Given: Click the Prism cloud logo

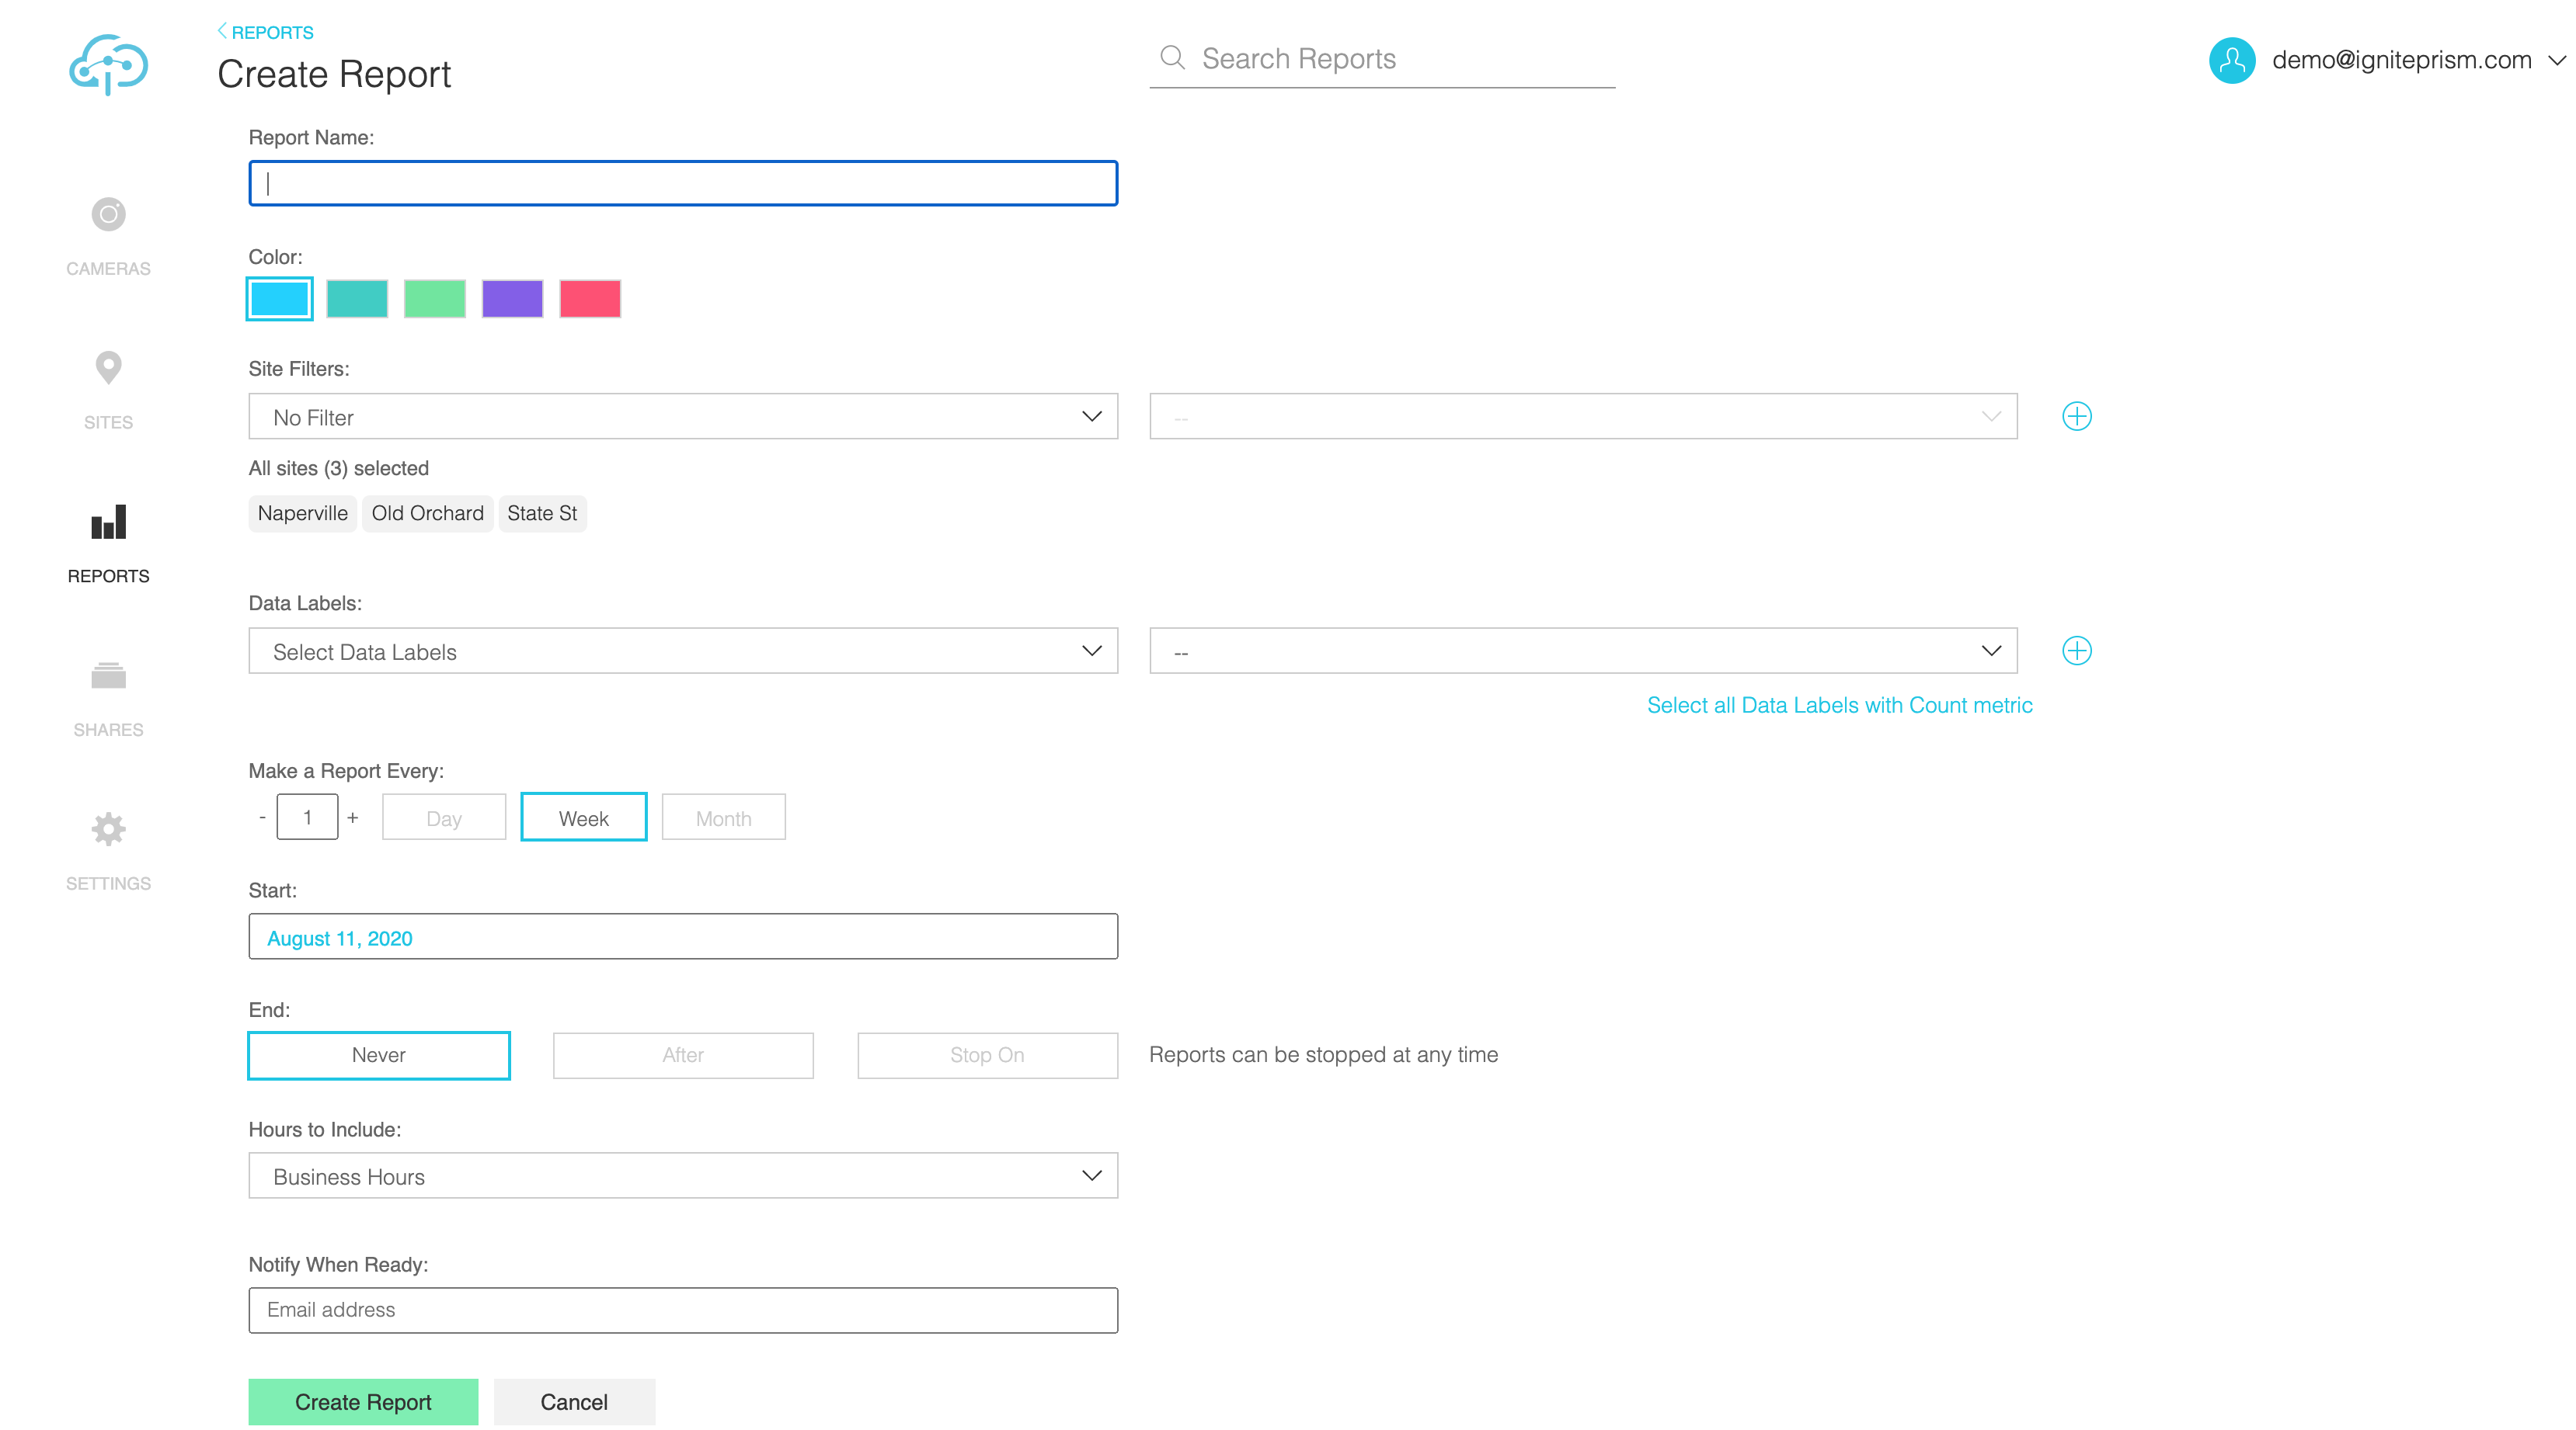Looking at the screenshot, I should click(108, 64).
